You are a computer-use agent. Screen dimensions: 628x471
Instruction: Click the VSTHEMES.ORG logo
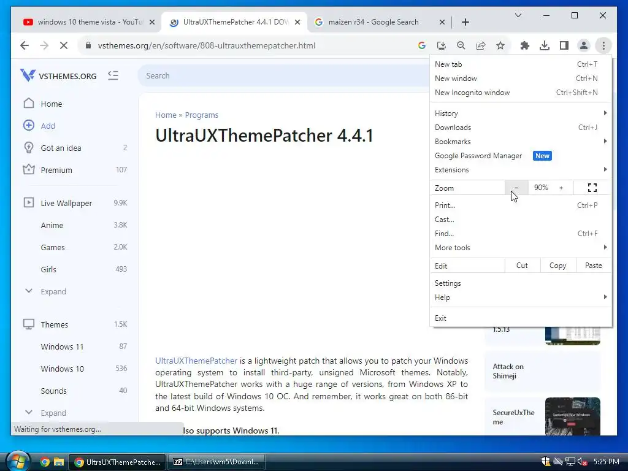(58, 75)
